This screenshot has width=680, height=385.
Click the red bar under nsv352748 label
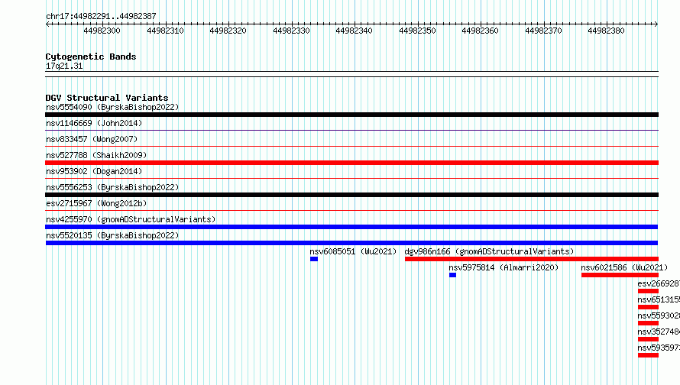pos(649,339)
